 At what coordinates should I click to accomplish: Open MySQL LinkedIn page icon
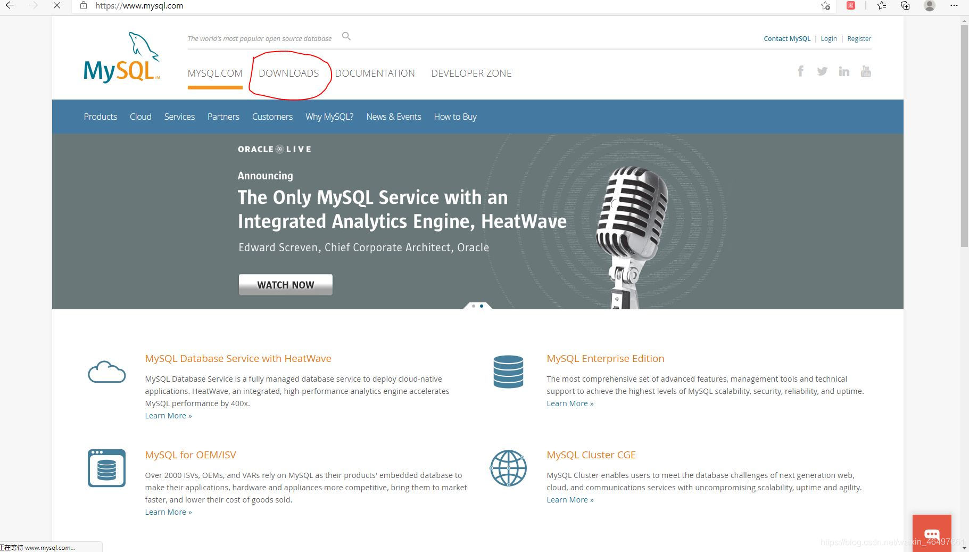click(x=844, y=71)
